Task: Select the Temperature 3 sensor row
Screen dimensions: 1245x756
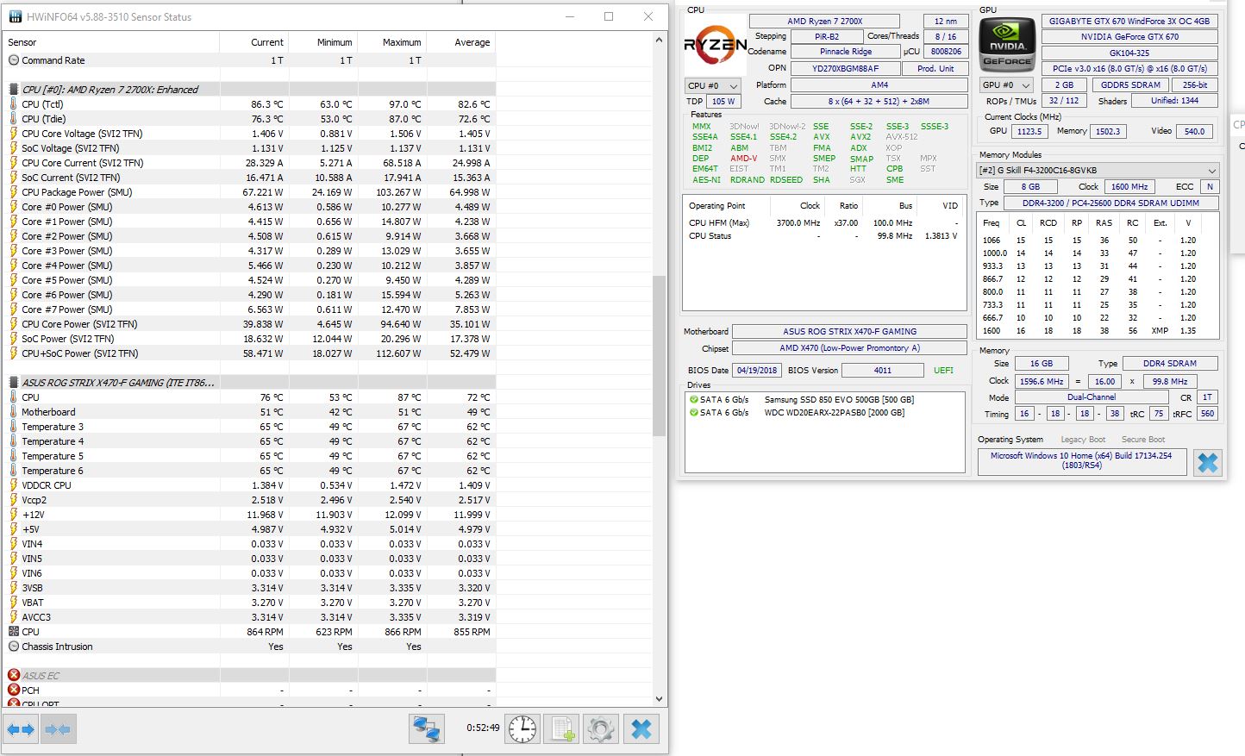Action: tap(249, 427)
